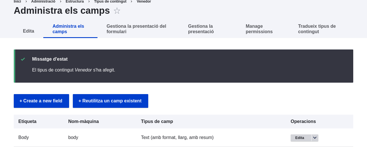The height and width of the screenshot is (147, 367).
Task: Select the Text field type cell for Body
Action: tap(177, 138)
